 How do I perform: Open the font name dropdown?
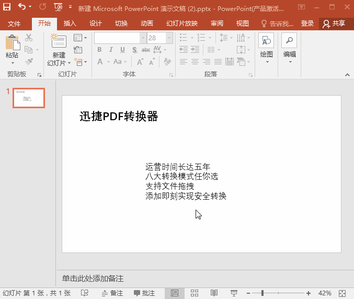(143, 38)
